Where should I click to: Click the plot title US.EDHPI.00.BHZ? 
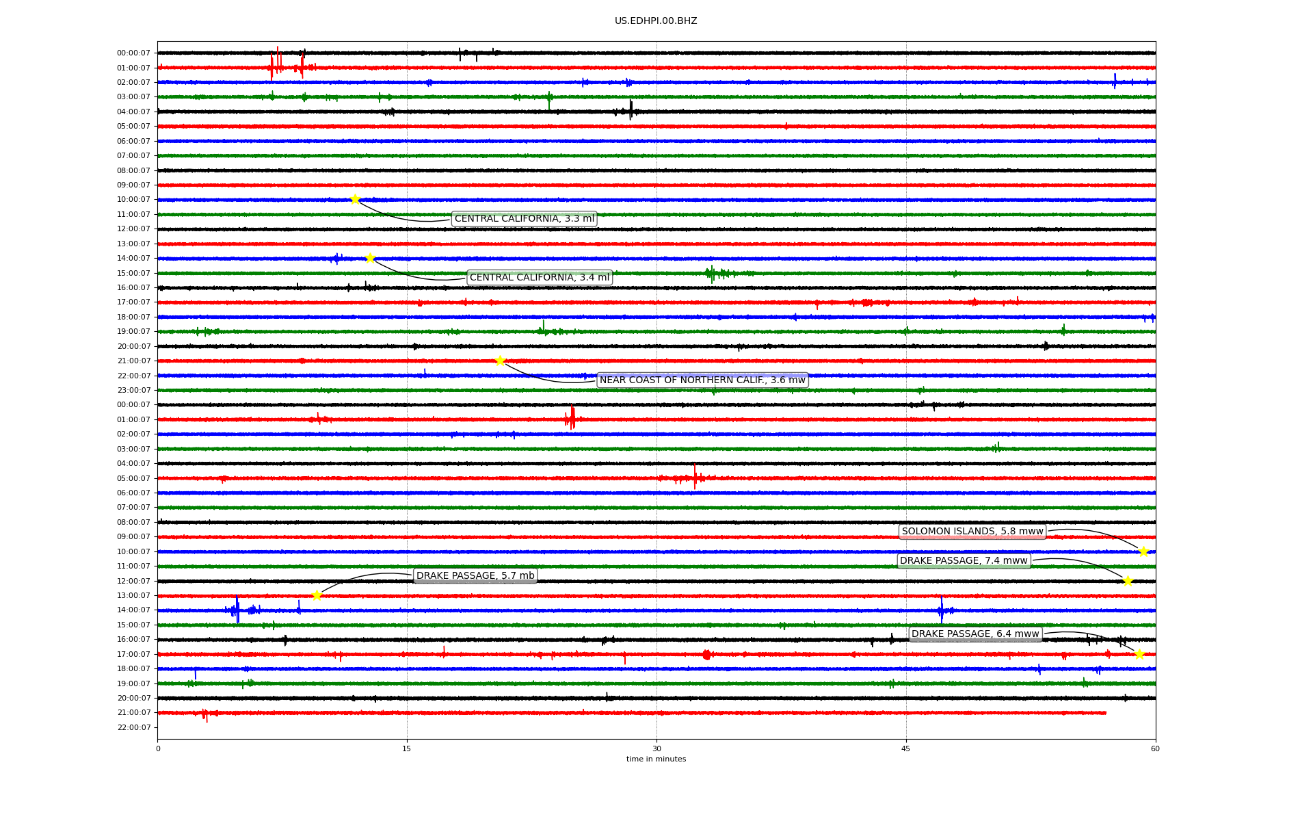pyautogui.click(x=656, y=21)
